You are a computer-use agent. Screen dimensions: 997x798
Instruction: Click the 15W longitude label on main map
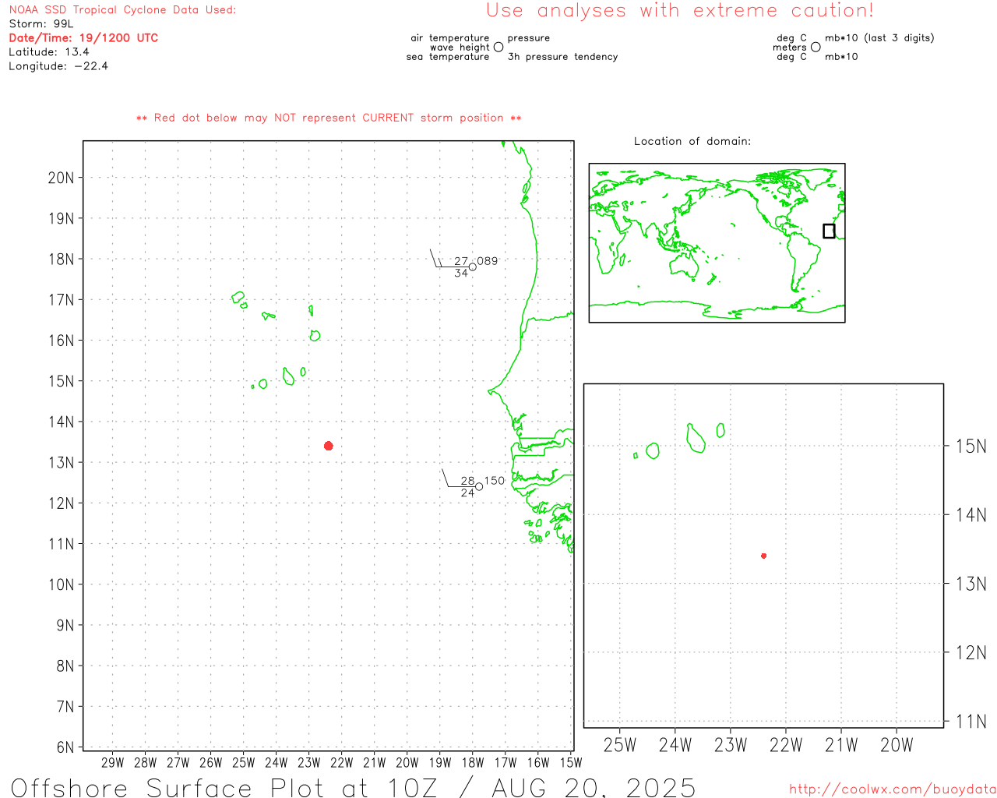tap(571, 763)
